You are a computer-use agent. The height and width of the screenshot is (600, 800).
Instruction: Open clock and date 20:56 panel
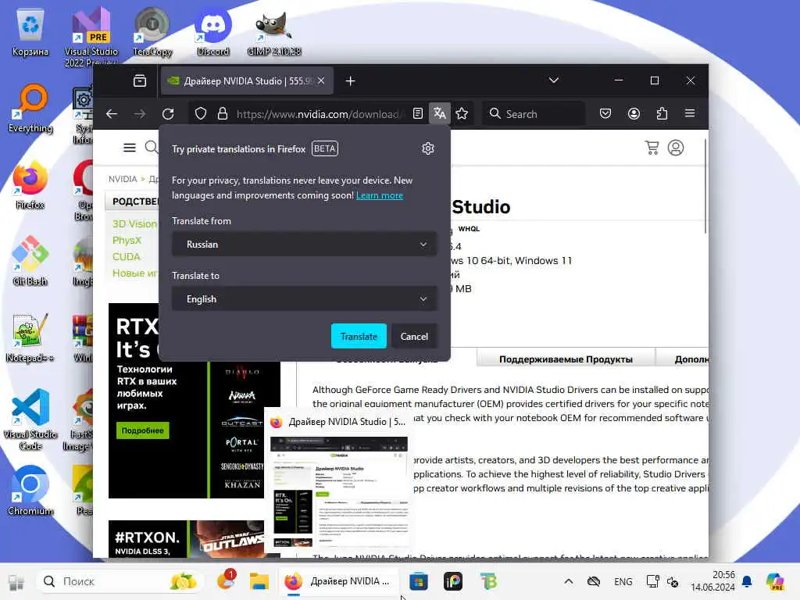712,581
